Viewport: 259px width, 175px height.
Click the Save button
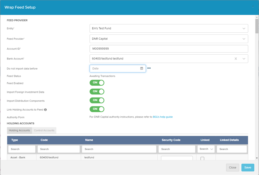click(x=248, y=168)
